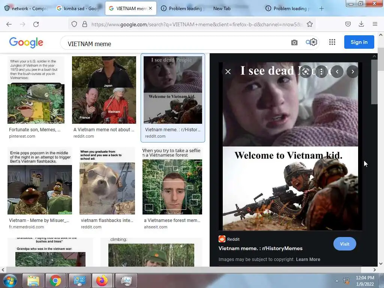Open the monitor-style taskbar application
This screenshot has height=288, width=384.
click(x=126, y=281)
